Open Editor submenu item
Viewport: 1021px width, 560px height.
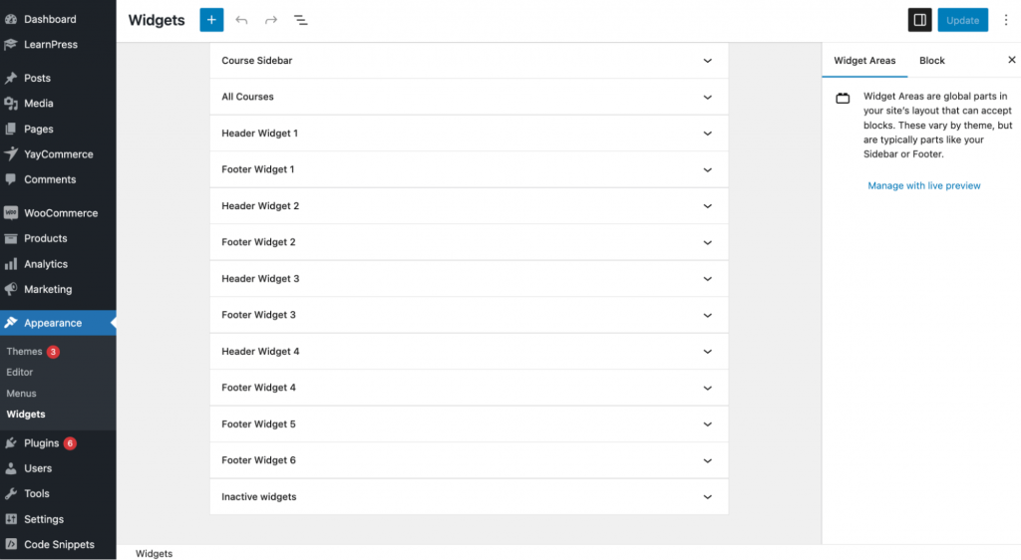[20, 372]
